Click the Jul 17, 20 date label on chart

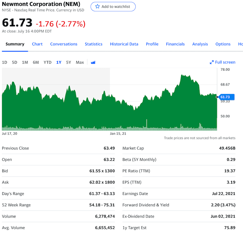click(9, 134)
